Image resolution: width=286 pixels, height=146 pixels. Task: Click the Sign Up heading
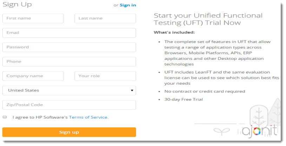click(x=17, y=4)
